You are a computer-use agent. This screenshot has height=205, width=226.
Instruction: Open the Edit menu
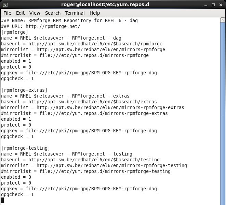20,13
